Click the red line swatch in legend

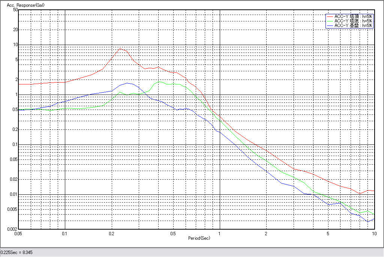tap(330, 17)
